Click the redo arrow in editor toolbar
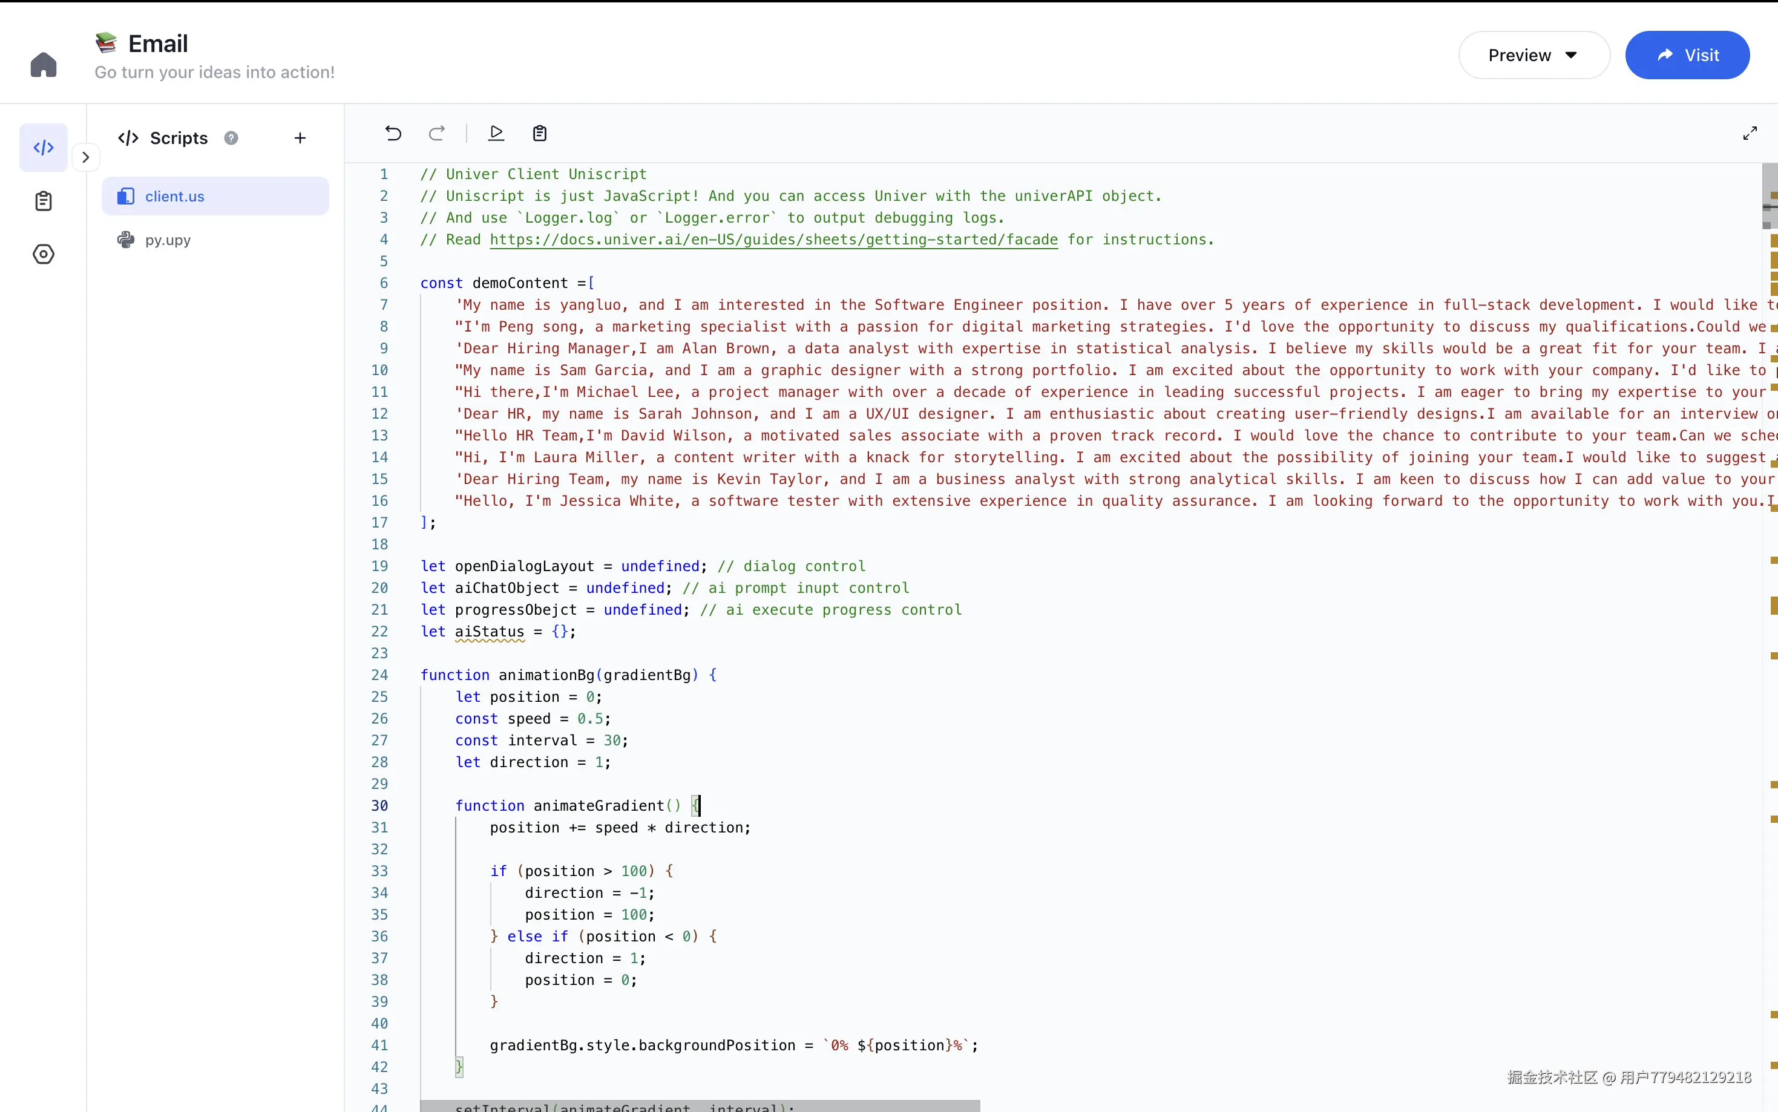Image resolution: width=1778 pixels, height=1112 pixels. pos(437,133)
